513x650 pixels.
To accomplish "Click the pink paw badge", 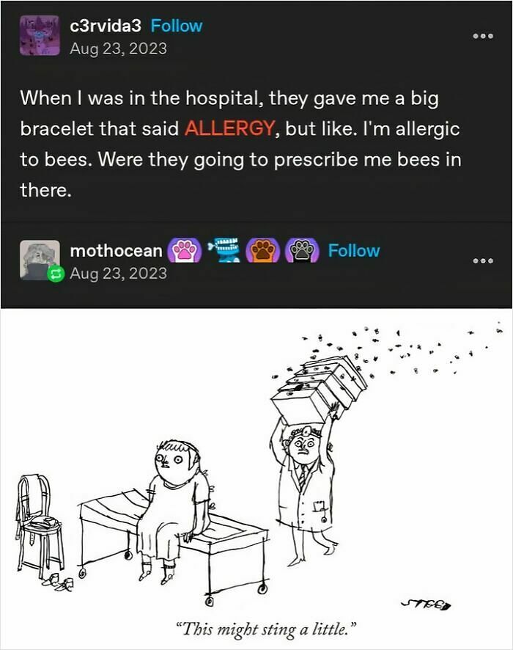I will (184, 251).
